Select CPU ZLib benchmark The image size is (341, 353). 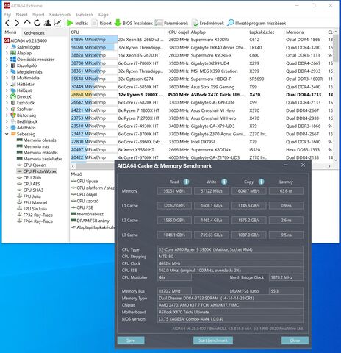(x=29, y=177)
